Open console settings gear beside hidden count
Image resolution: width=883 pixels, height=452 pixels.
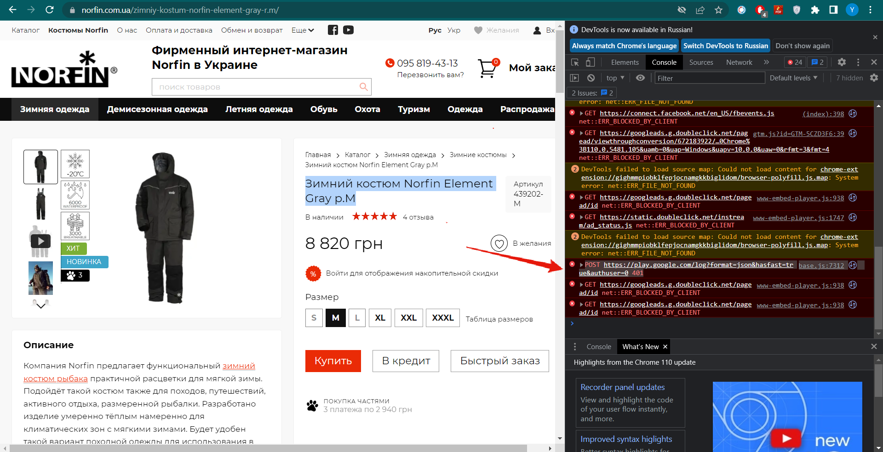874,78
